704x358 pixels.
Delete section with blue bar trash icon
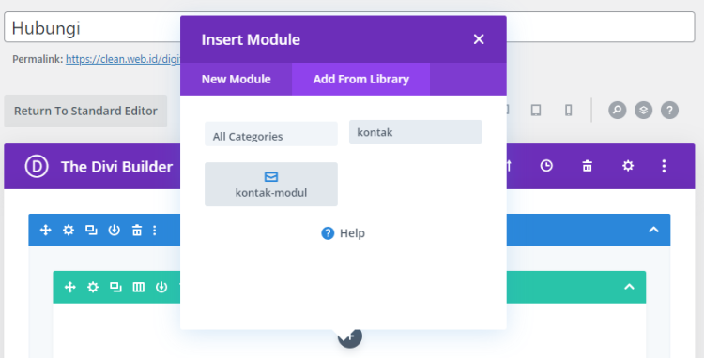click(x=136, y=230)
